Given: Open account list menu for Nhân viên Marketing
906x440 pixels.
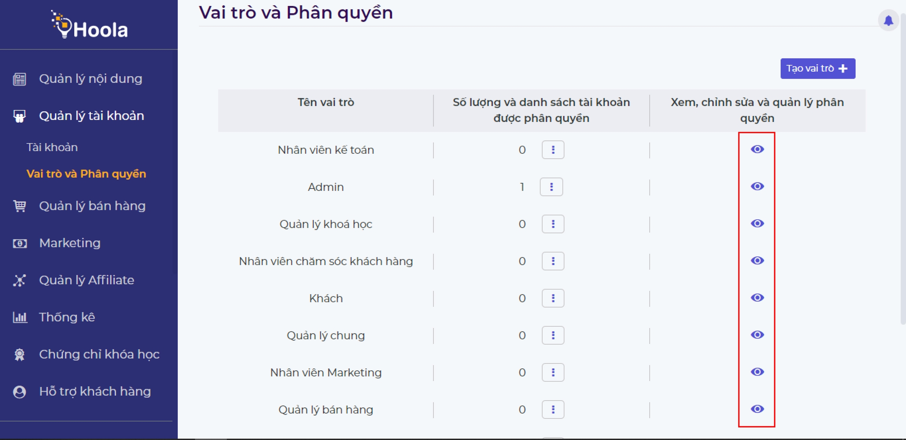Looking at the screenshot, I should coord(553,372).
